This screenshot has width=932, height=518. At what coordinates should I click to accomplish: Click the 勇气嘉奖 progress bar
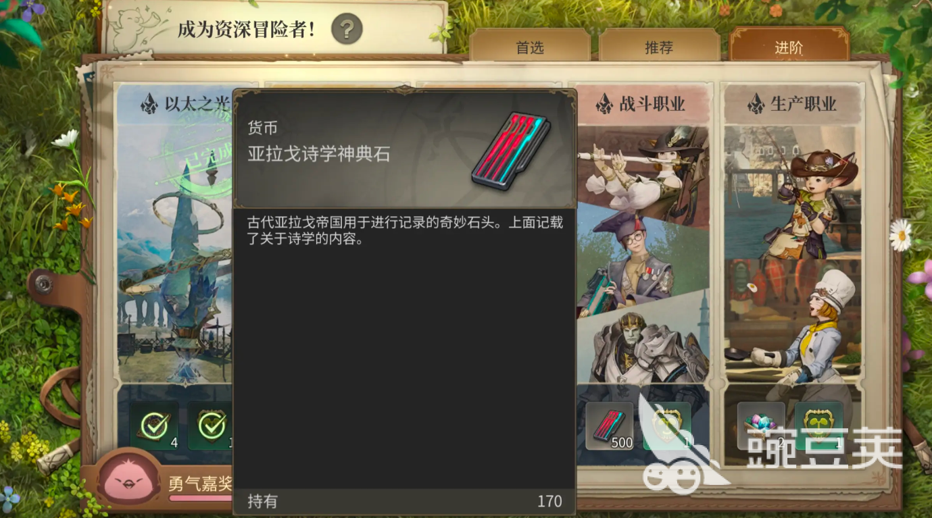click(200, 498)
